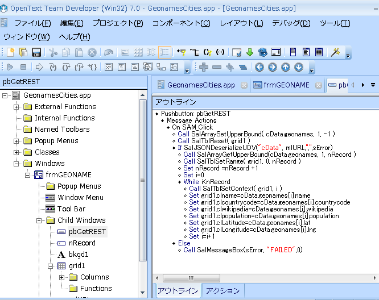Click the green down arrow icon
The height and width of the screenshot is (300, 379).
tap(250, 52)
